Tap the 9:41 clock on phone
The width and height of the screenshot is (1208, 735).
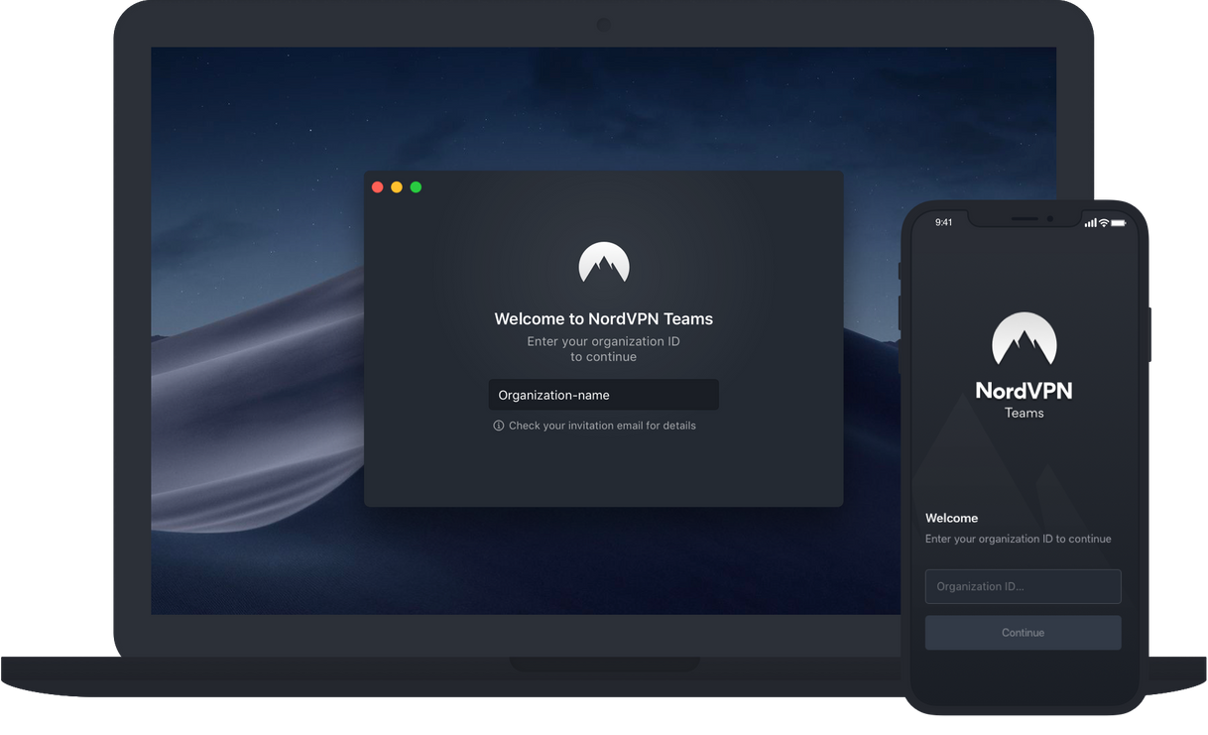pyautogui.click(x=943, y=222)
